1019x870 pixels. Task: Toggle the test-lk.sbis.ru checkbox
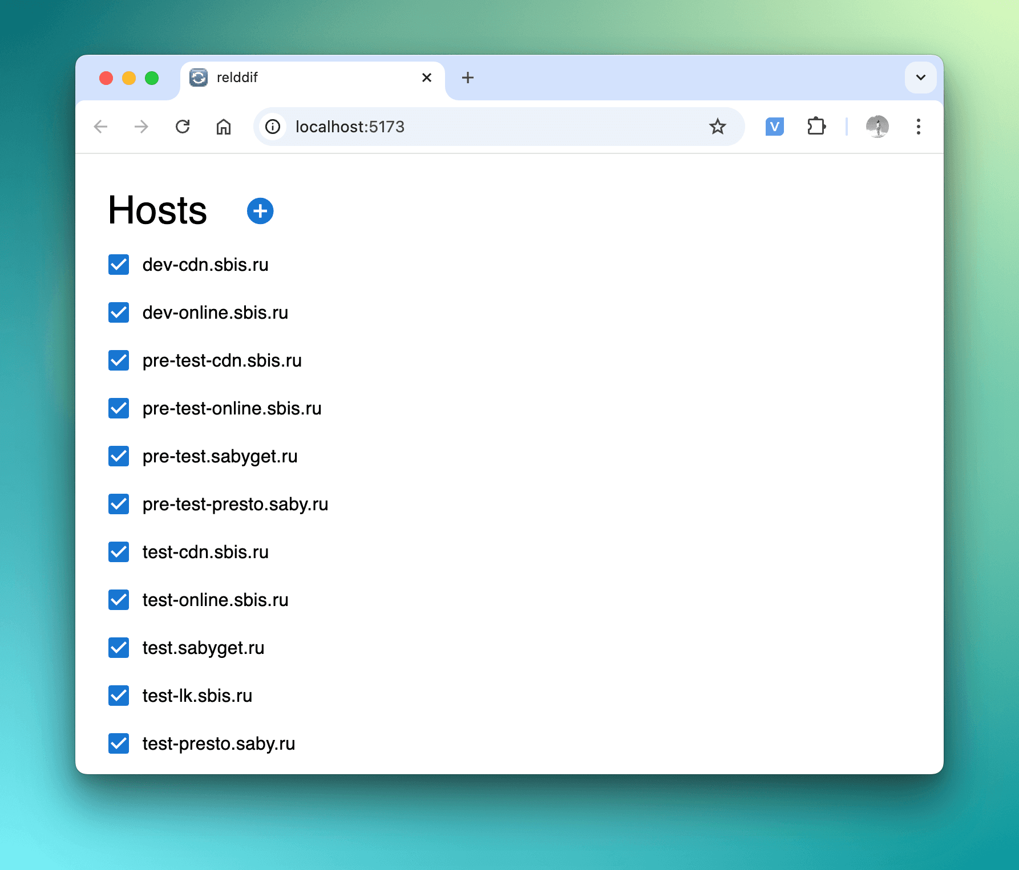119,696
